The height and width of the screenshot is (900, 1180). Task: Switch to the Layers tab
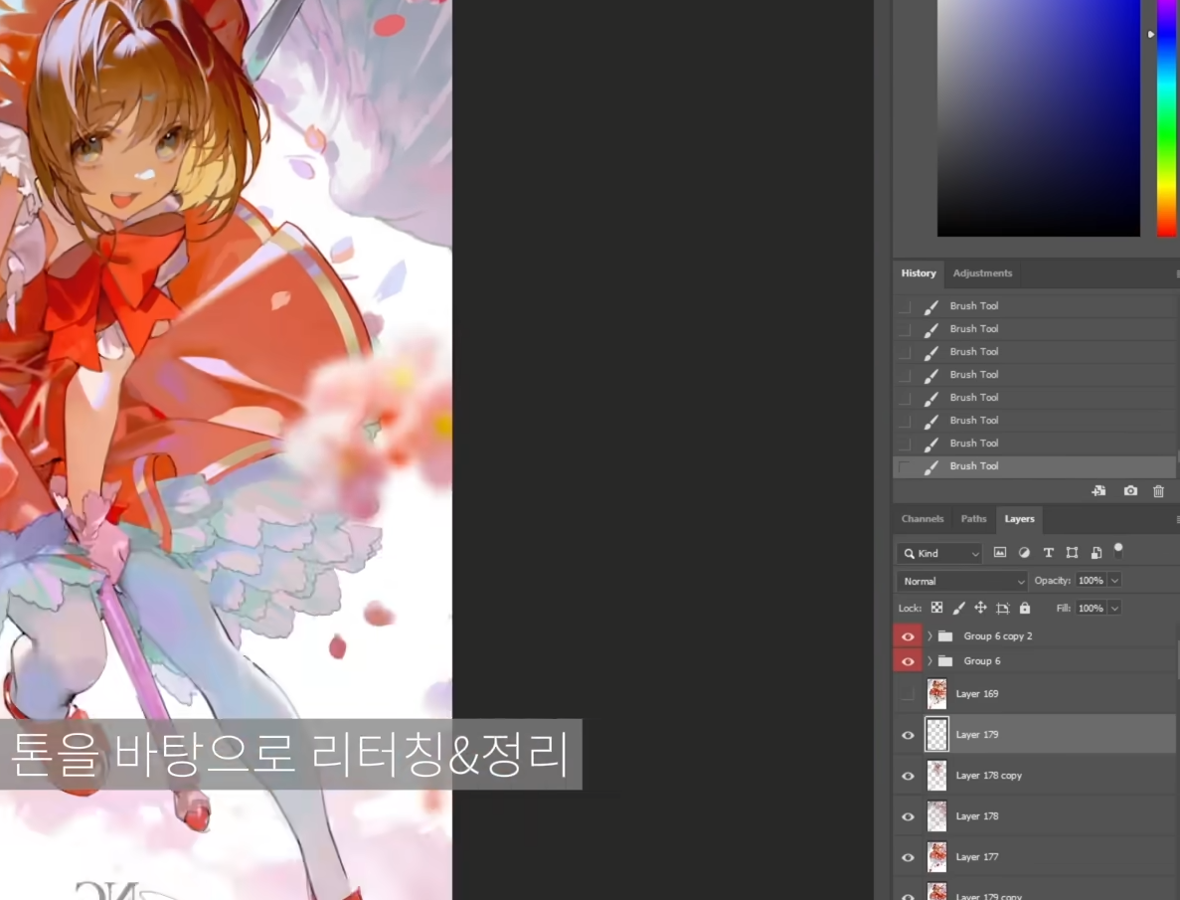point(1019,519)
